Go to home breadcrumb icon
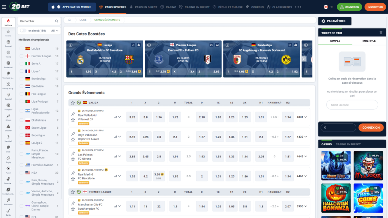The width and height of the screenshot is (388, 218). (x=70, y=20)
